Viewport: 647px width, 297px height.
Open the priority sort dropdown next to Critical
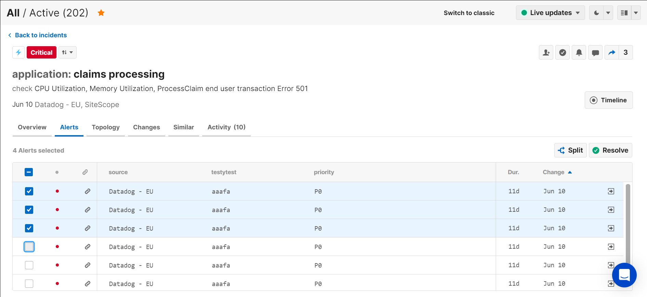[67, 52]
